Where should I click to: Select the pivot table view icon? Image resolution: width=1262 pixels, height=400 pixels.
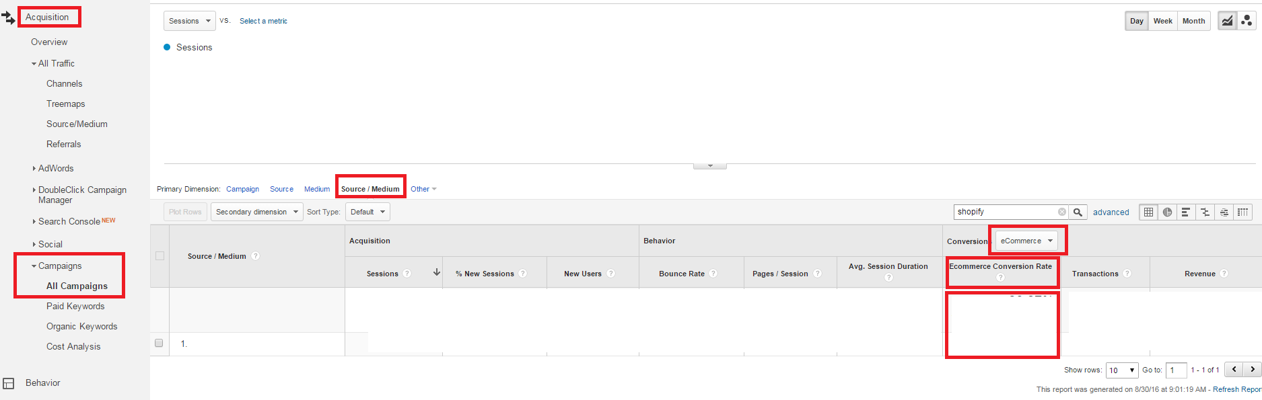click(x=1242, y=212)
